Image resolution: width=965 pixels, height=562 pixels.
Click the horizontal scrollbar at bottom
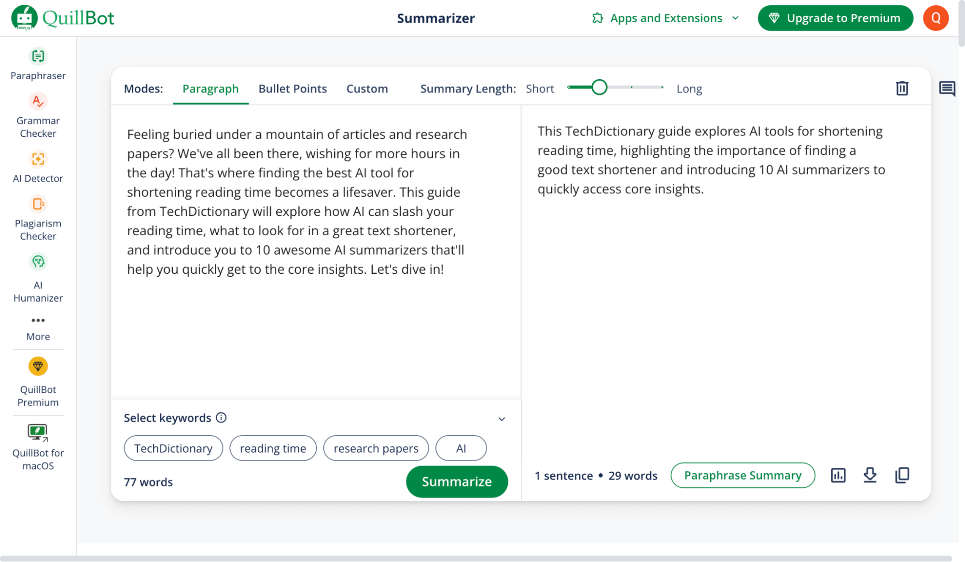476,558
